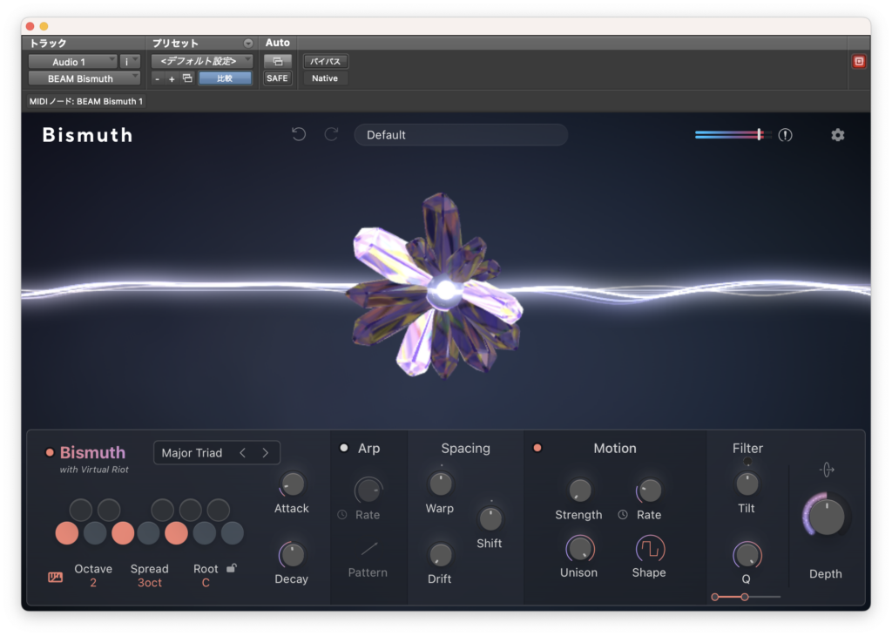This screenshot has width=892, height=636.
Task: Enable the A-sharp upper note circle
Action: click(x=218, y=511)
